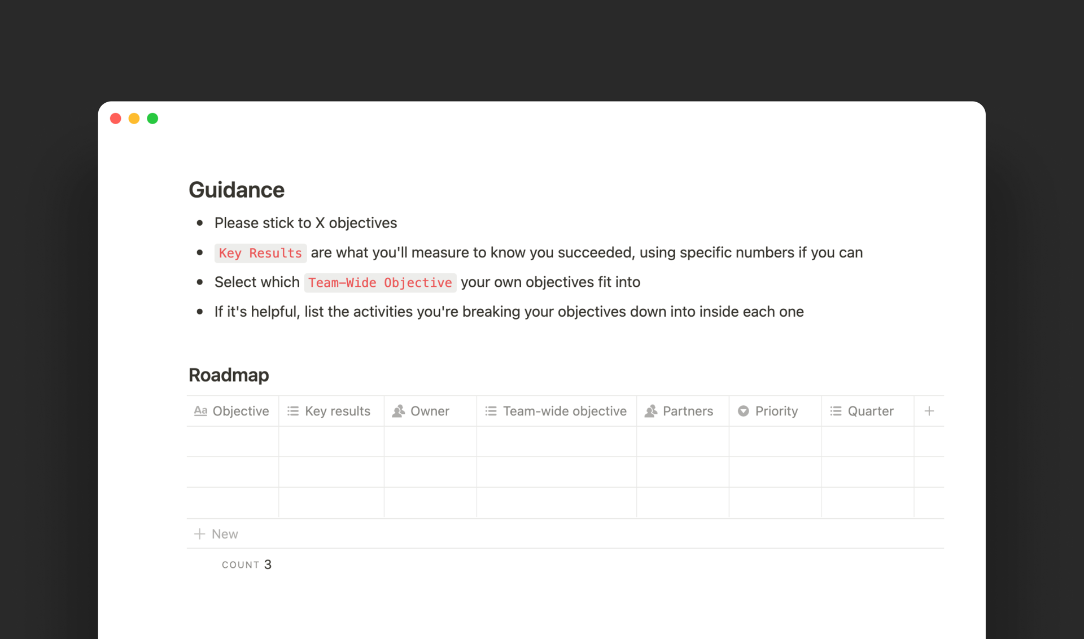This screenshot has width=1084, height=639.
Task: Open the Partners column header
Action: pos(683,411)
